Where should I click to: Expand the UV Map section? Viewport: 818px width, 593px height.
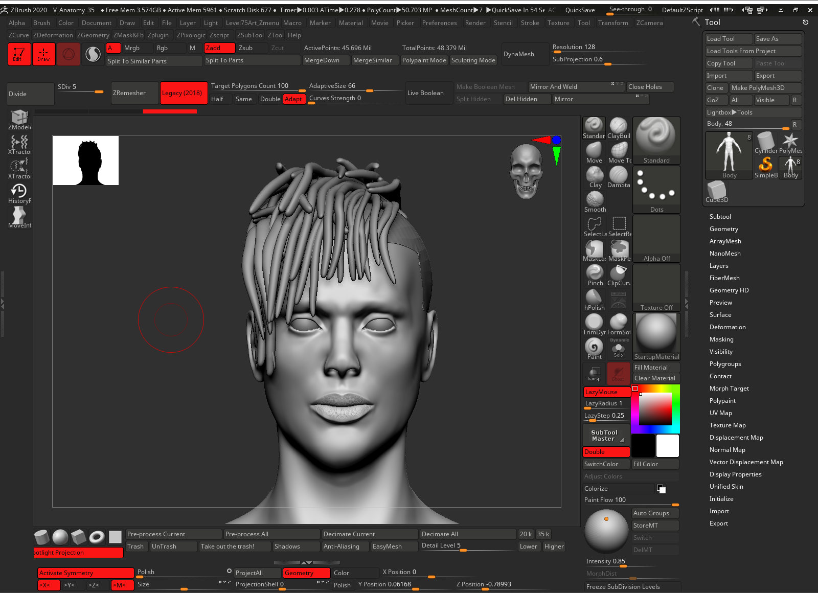(x=720, y=413)
